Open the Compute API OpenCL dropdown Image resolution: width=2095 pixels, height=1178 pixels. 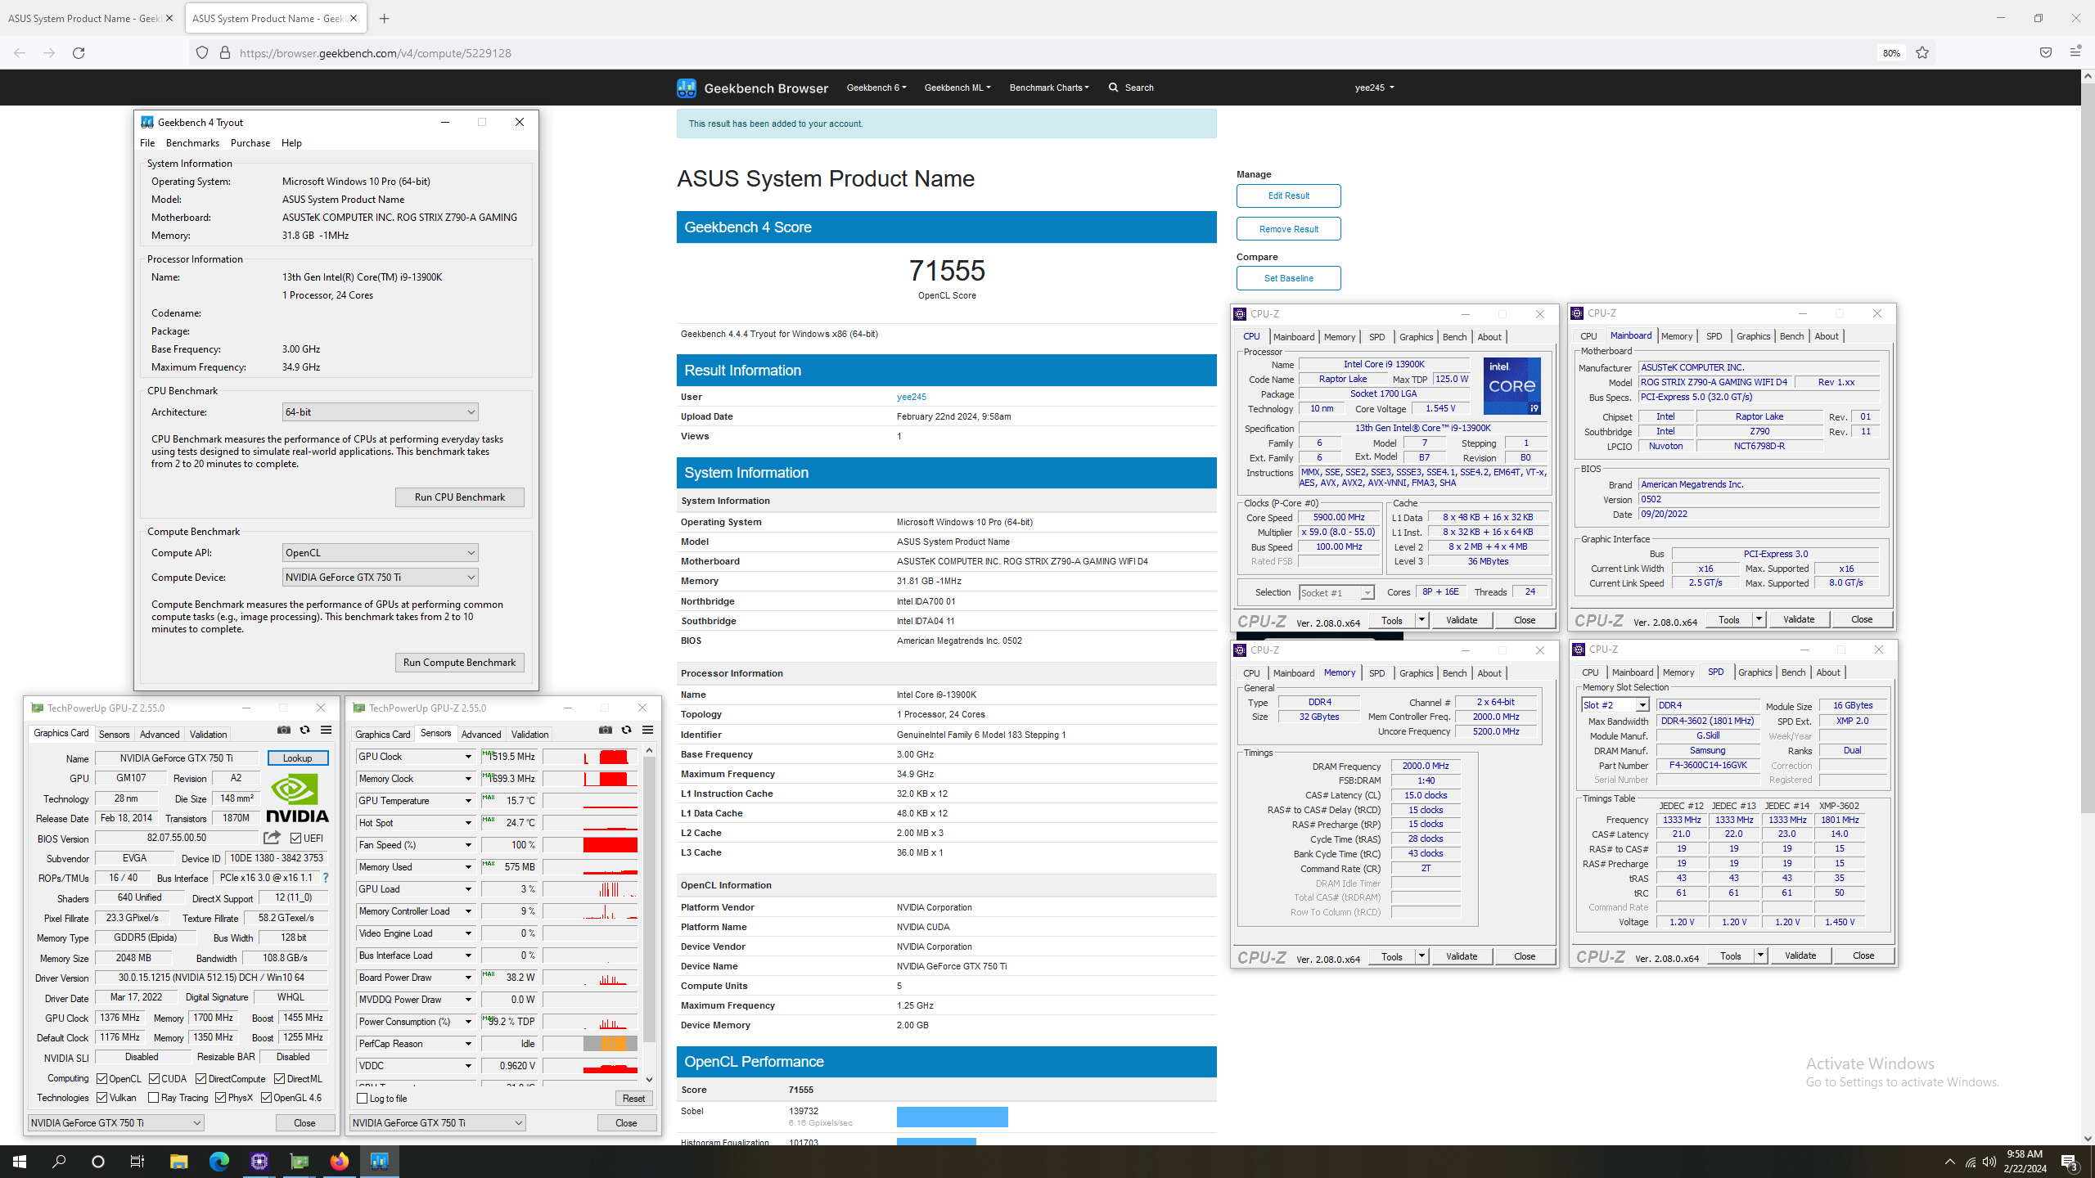tap(380, 553)
